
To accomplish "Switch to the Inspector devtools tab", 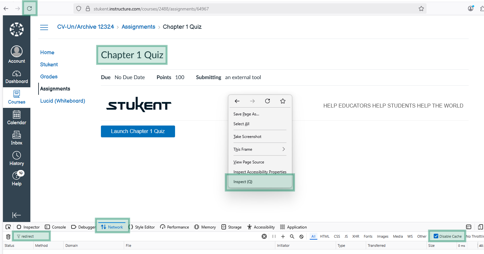I will click(28, 227).
